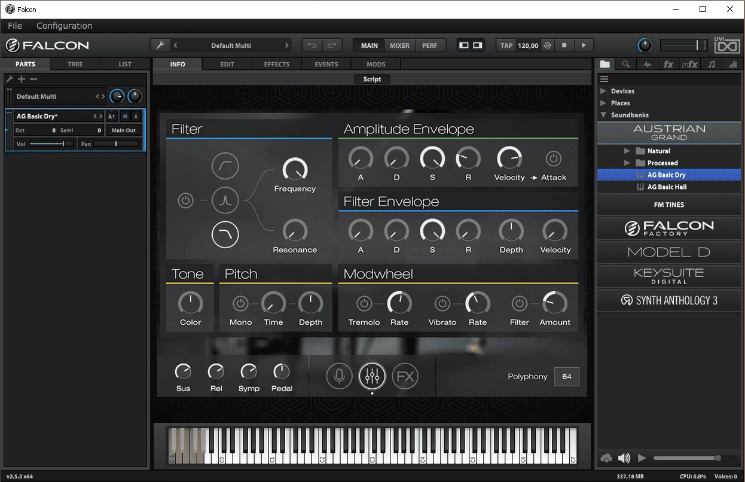Open the bar-chart modulators browser tab
Image resolution: width=745 pixels, height=482 pixels.
click(x=733, y=65)
